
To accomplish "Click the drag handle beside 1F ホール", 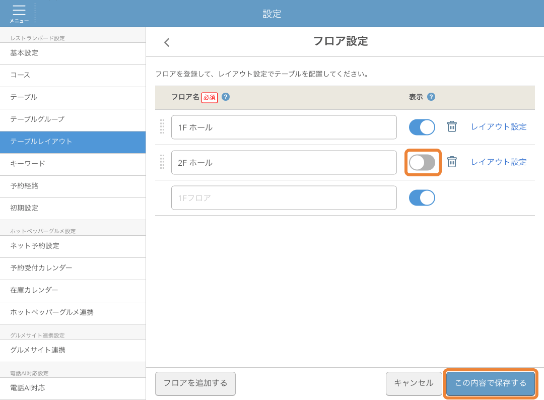I will click(162, 127).
